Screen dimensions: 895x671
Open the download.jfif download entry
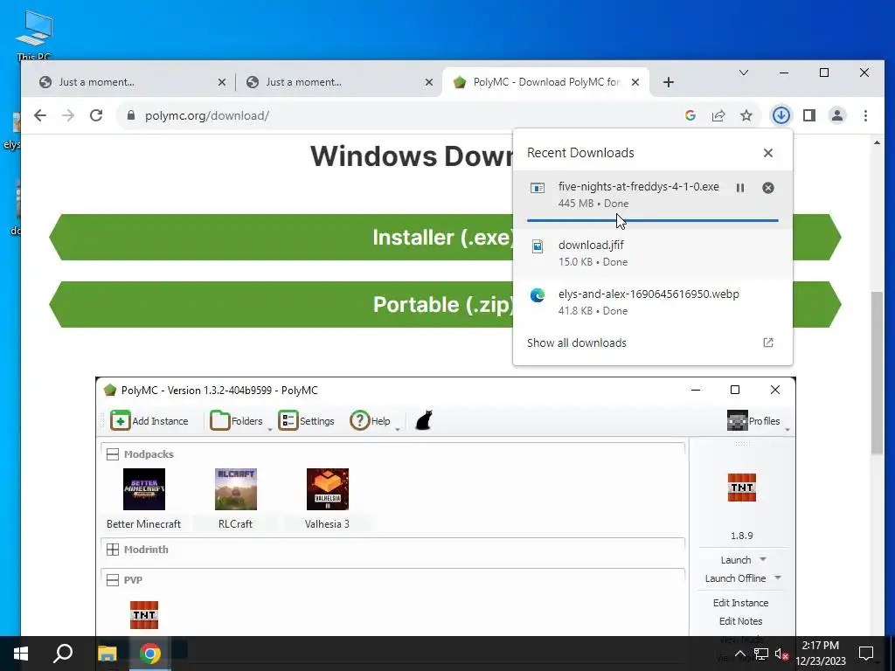(652, 253)
